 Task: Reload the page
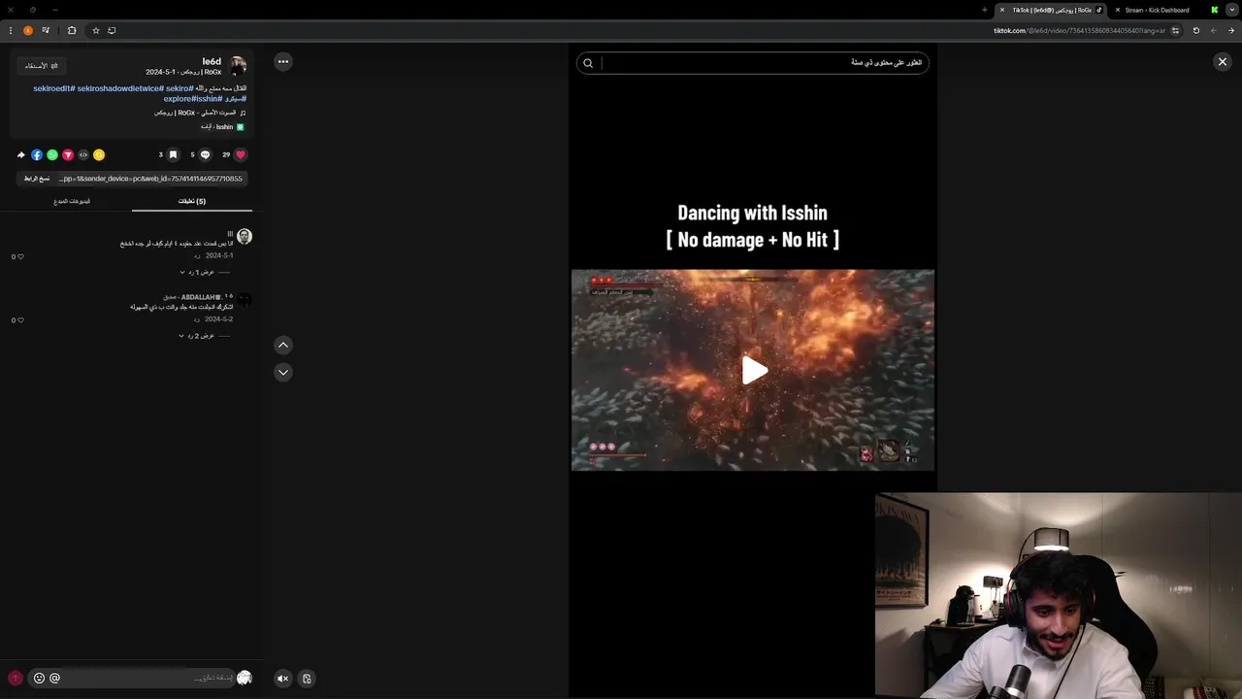coord(1195,30)
